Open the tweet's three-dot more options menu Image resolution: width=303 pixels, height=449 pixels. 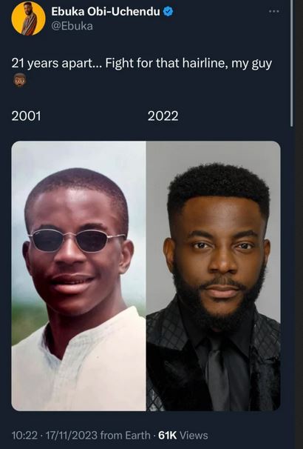click(274, 11)
